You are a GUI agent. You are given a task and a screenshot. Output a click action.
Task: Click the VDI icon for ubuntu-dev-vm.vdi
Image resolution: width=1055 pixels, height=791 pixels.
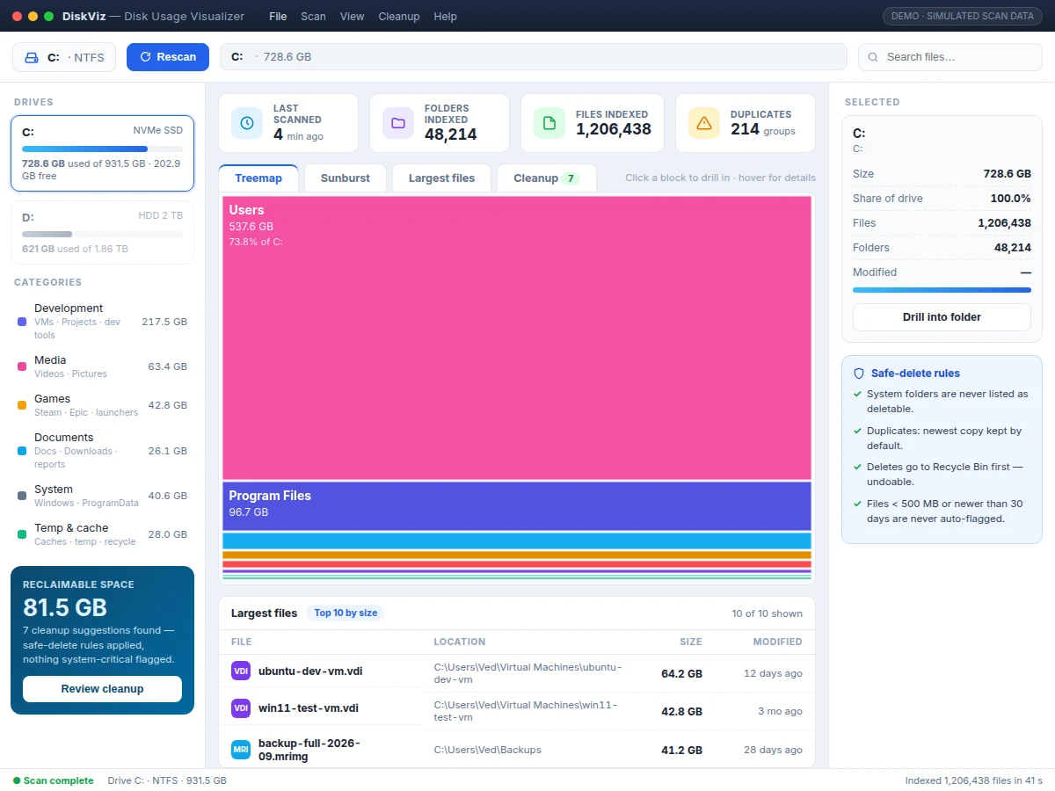241,671
